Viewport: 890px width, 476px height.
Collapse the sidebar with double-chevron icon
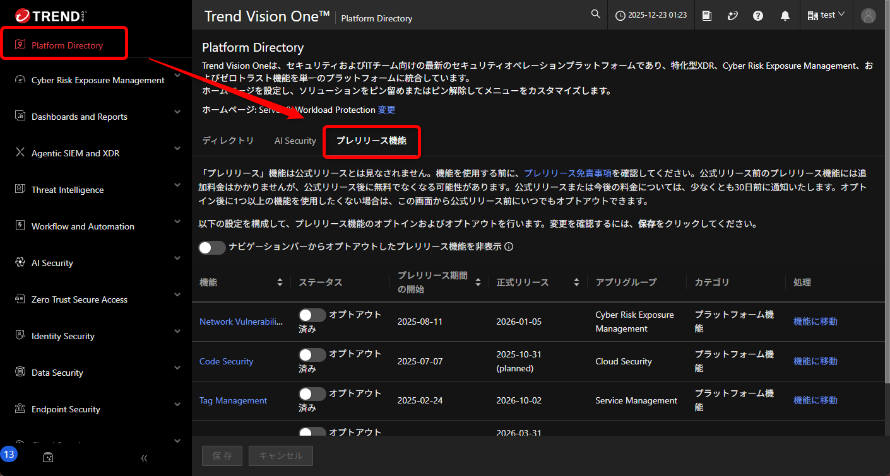click(144, 458)
